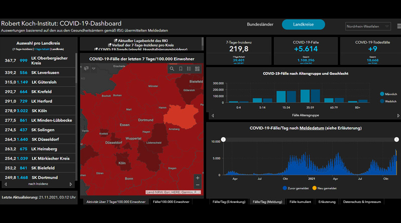The height and width of the screenshot is (223, 401).
Task: Select LK Herford in the list
Action: pyautogui.click(x=38, y=101)
